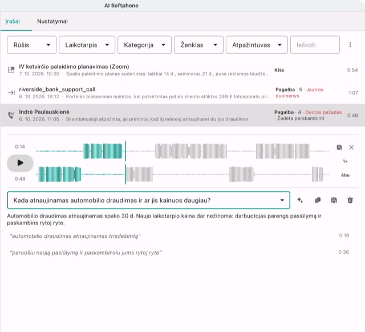Click the incoming call phone icon
The width and height of the screenshot is (365, 332).
[11, 115]
